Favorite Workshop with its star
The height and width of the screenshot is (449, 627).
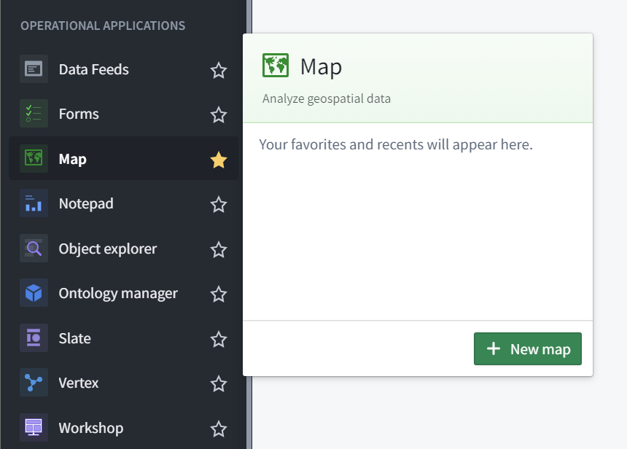tap(219, 429)
